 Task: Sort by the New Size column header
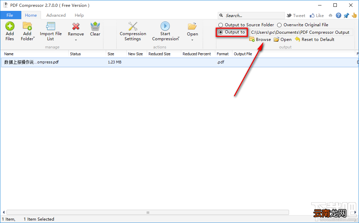pyautogui.click(x=137, y=54)
